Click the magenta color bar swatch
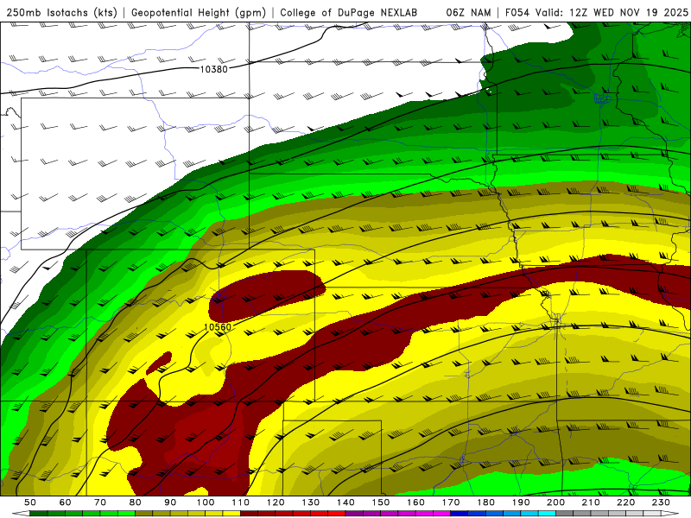691x518 pixels. coord(441,513)
